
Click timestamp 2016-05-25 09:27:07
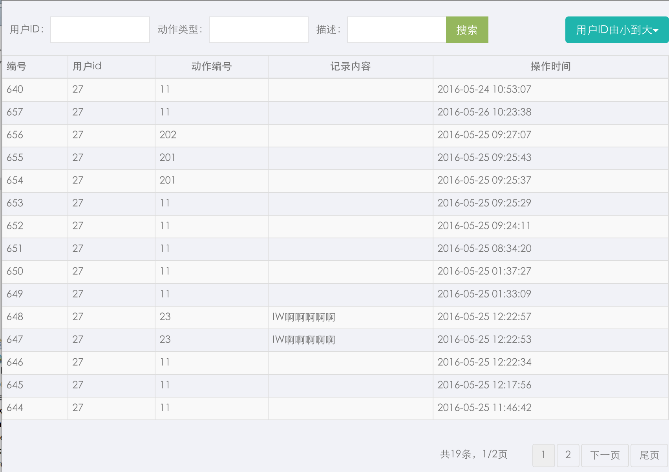(x=484, y=135)
